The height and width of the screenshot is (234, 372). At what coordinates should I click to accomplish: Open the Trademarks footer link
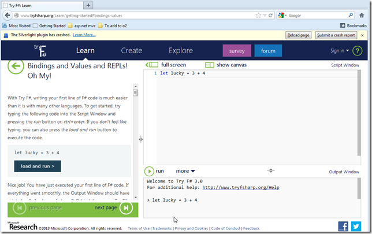[x=162, y=228]
